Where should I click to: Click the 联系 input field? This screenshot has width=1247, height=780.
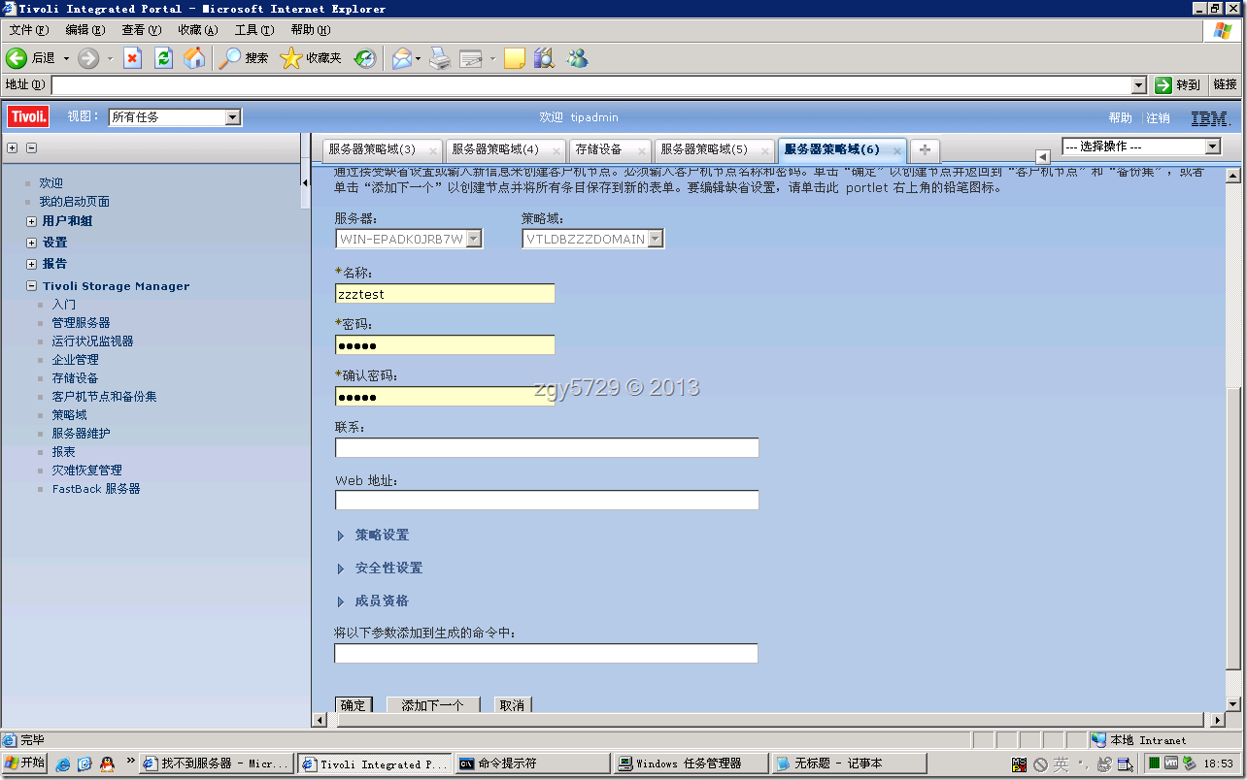pos(547,447)
